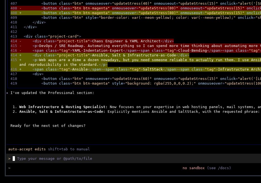Click the minus marker on removed line 408
This screenshot has width=261, height=183.
[x=20, y=8]
